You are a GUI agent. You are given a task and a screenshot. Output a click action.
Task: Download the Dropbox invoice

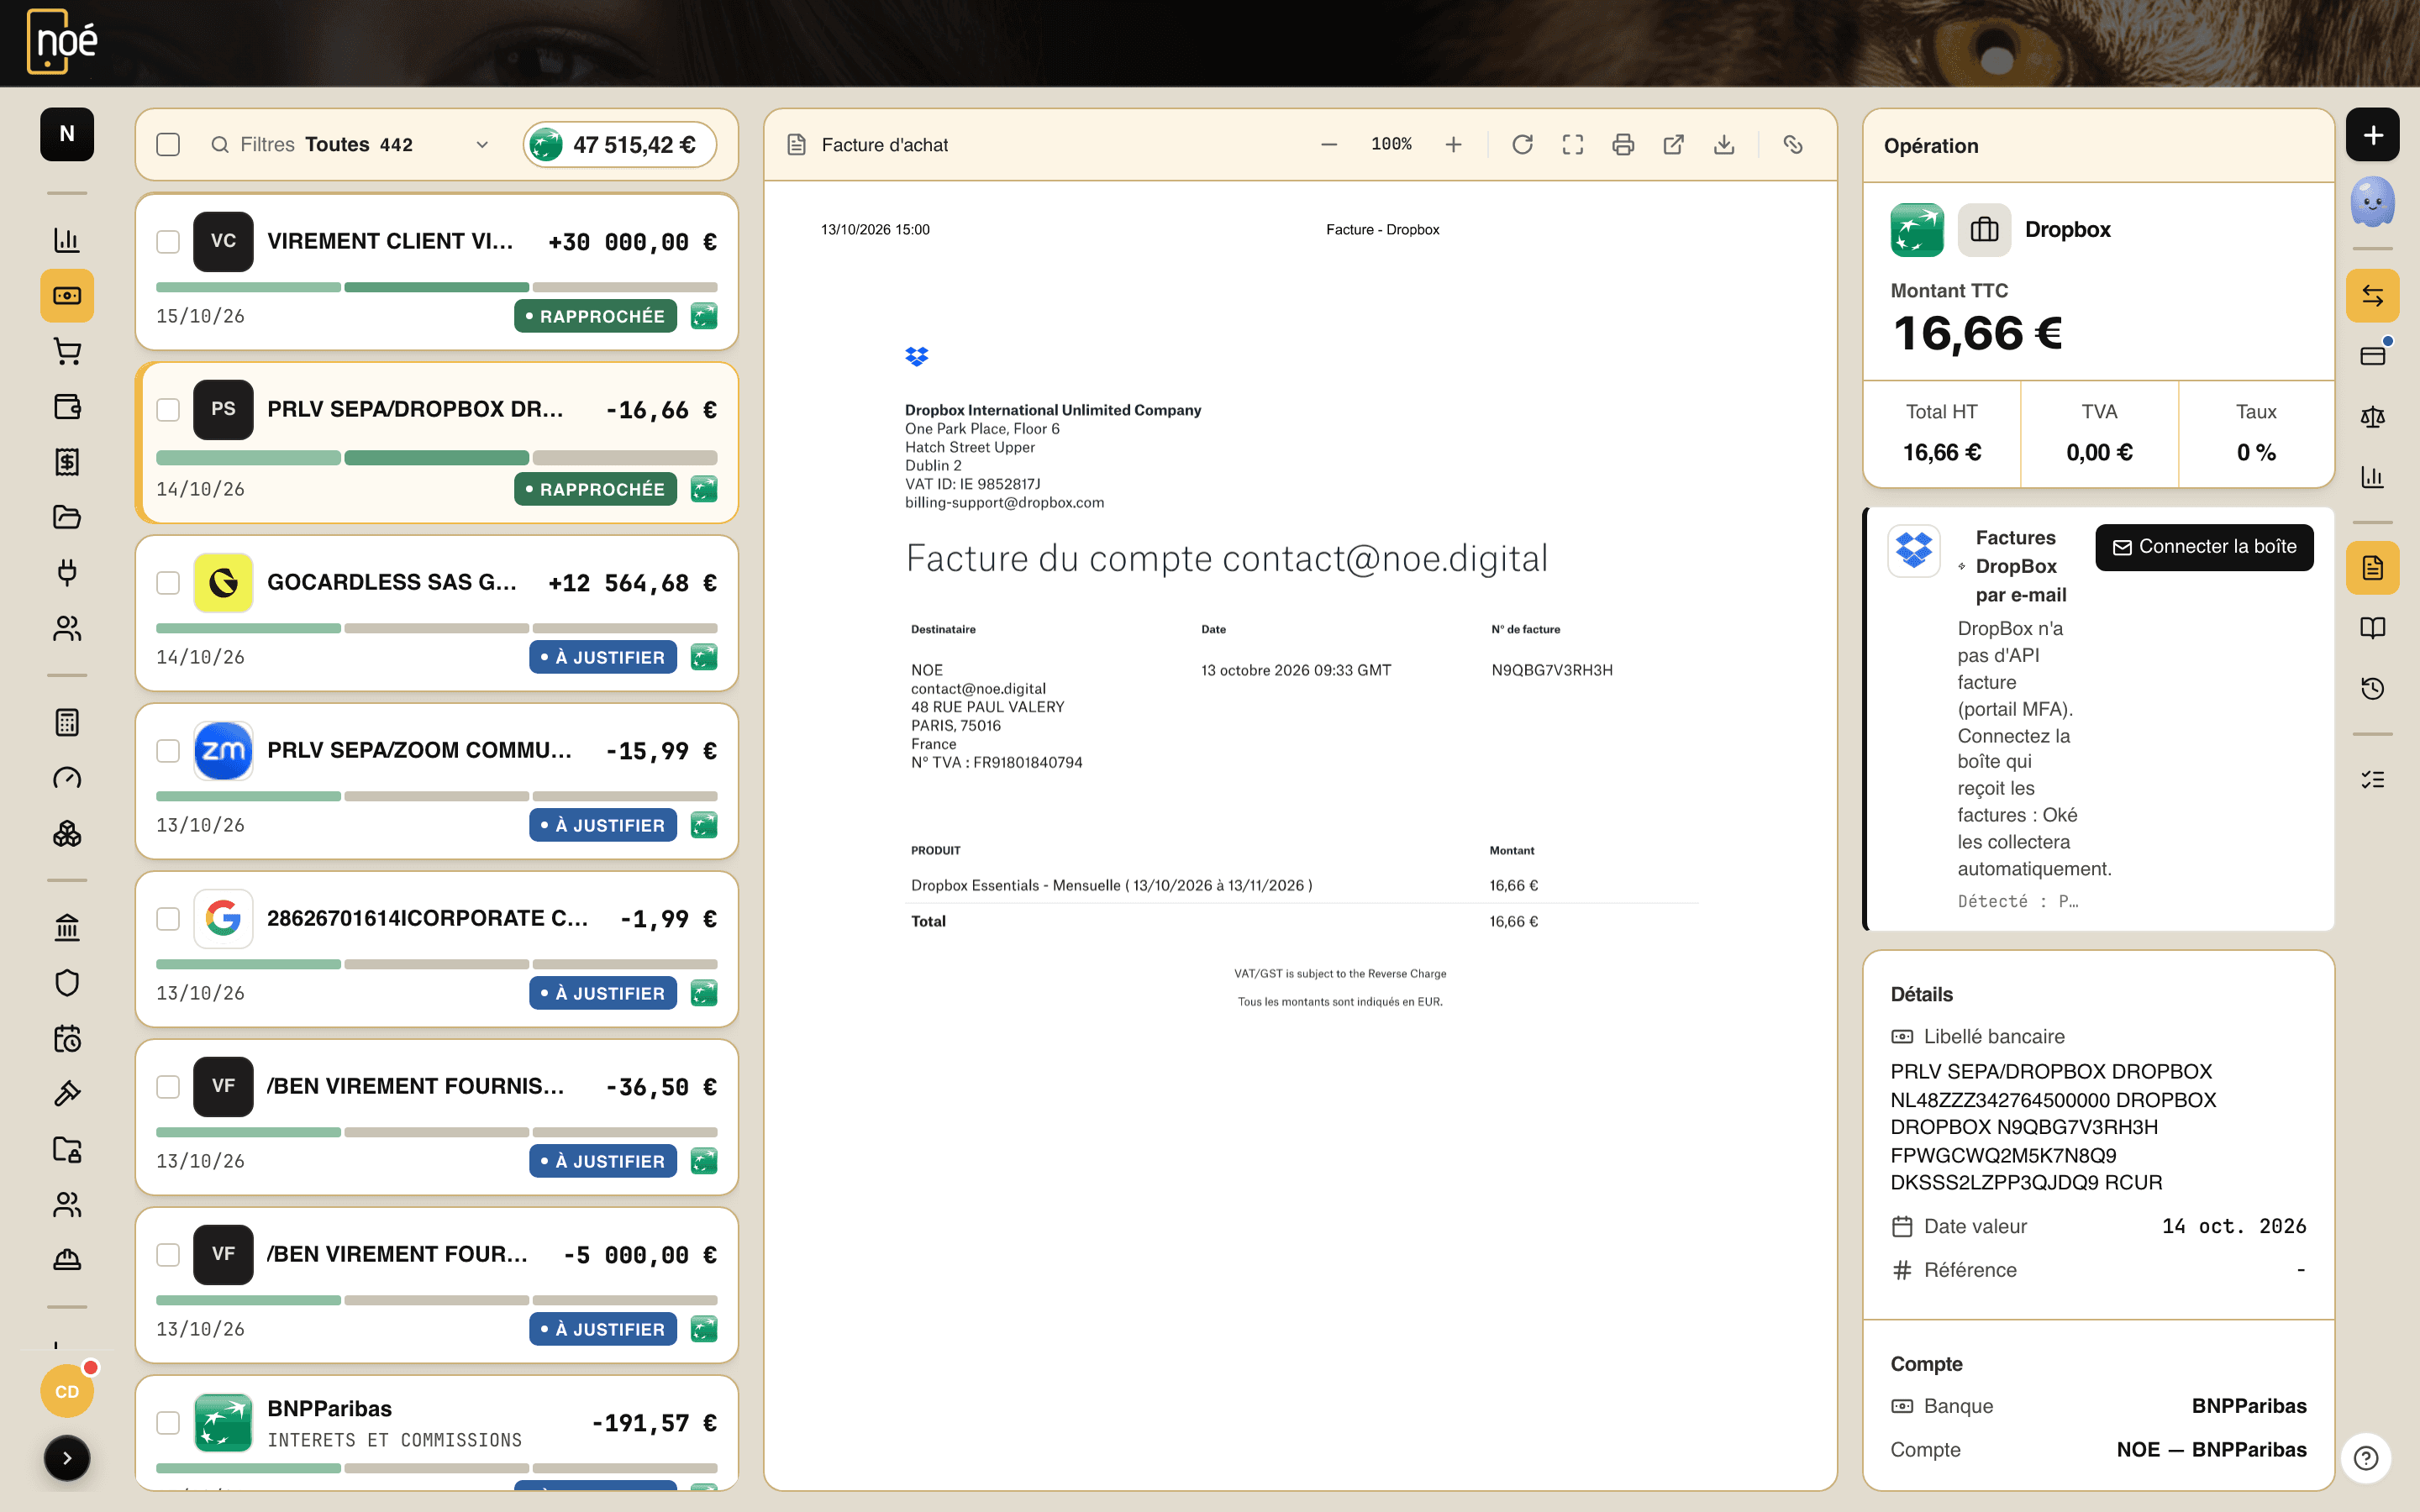[1724, 145]
